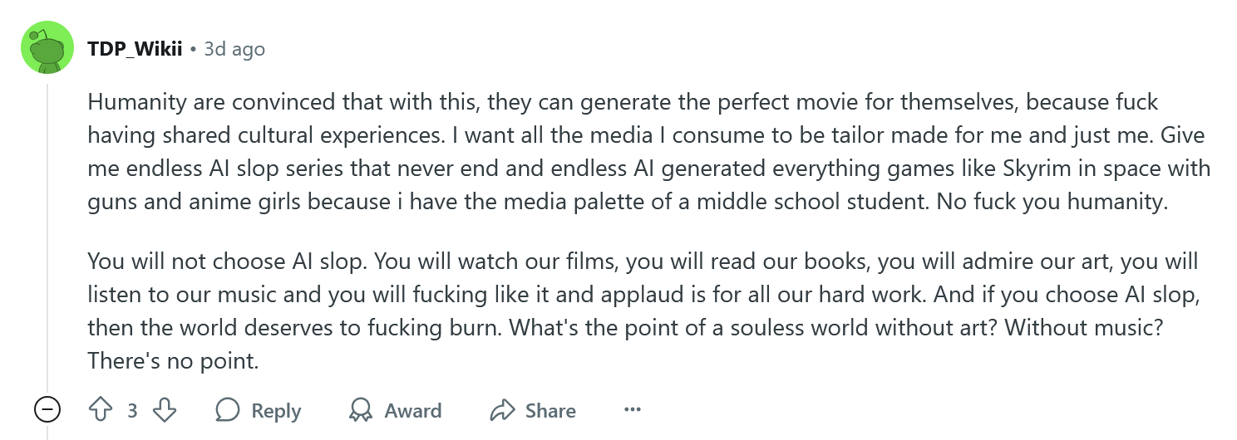Click the sentence "There's no point."
The image size is (1237, 440).
[x=174, y=362]
